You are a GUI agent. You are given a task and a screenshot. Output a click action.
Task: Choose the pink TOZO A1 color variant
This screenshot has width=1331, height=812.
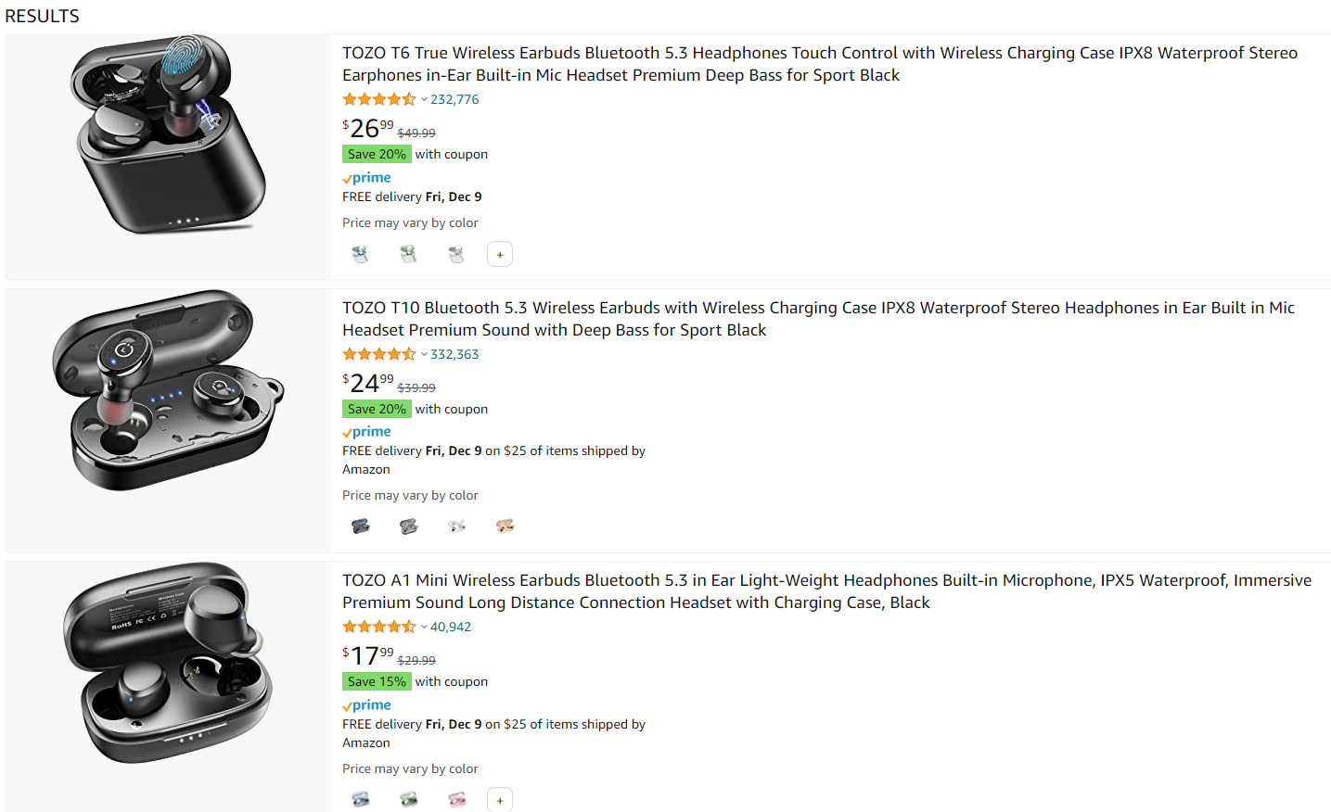pyautogui.click(x=456, y=799)
